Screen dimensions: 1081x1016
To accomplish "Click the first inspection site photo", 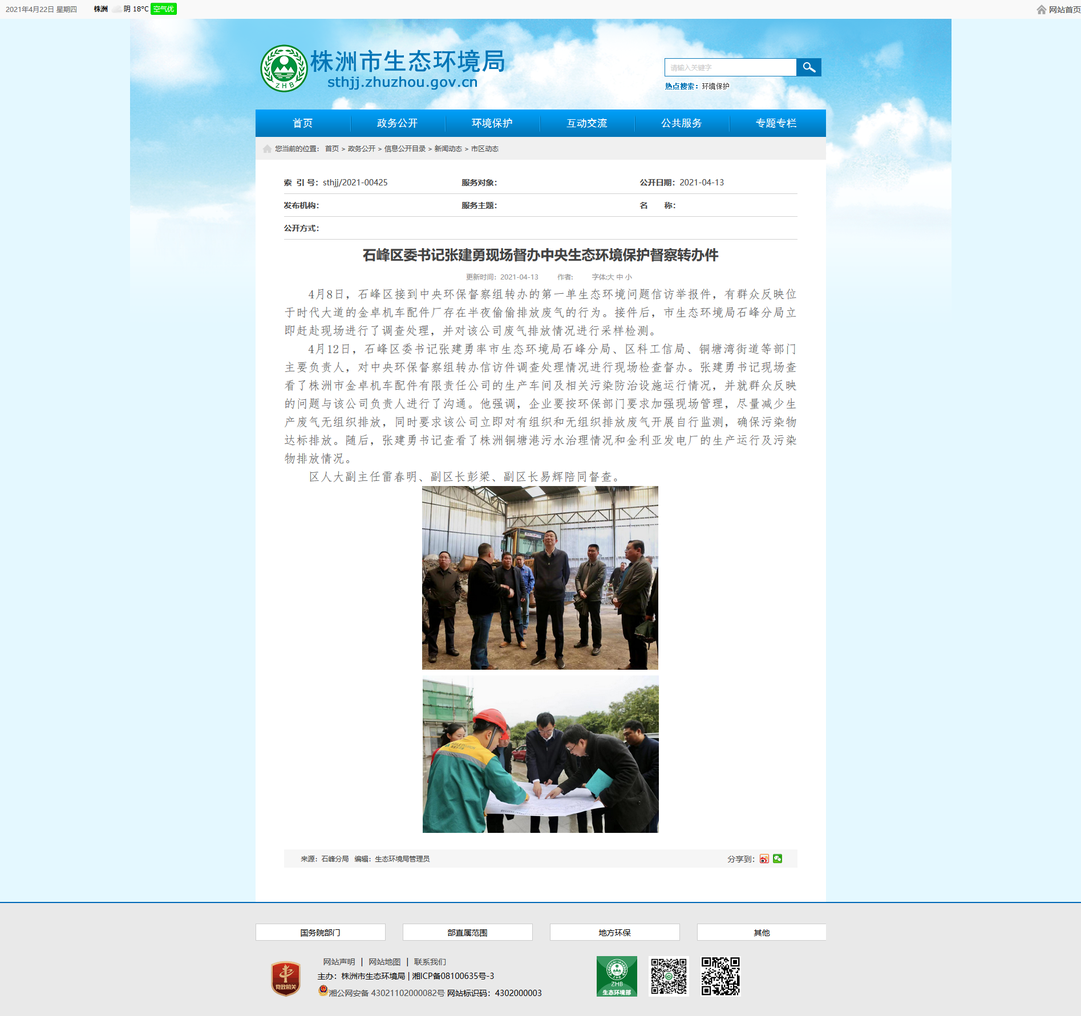I will tap(540, 578).
